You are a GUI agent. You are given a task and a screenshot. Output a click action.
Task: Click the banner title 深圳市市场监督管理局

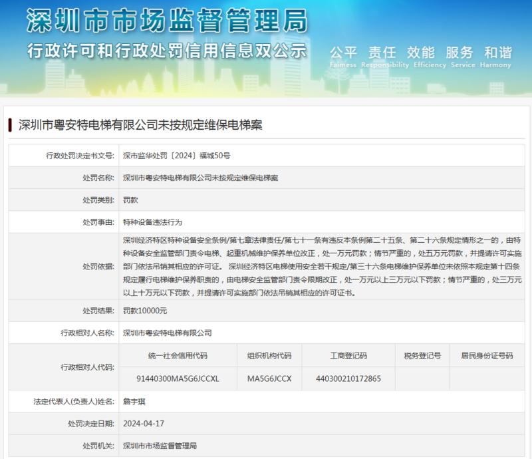tap(167, 20)
